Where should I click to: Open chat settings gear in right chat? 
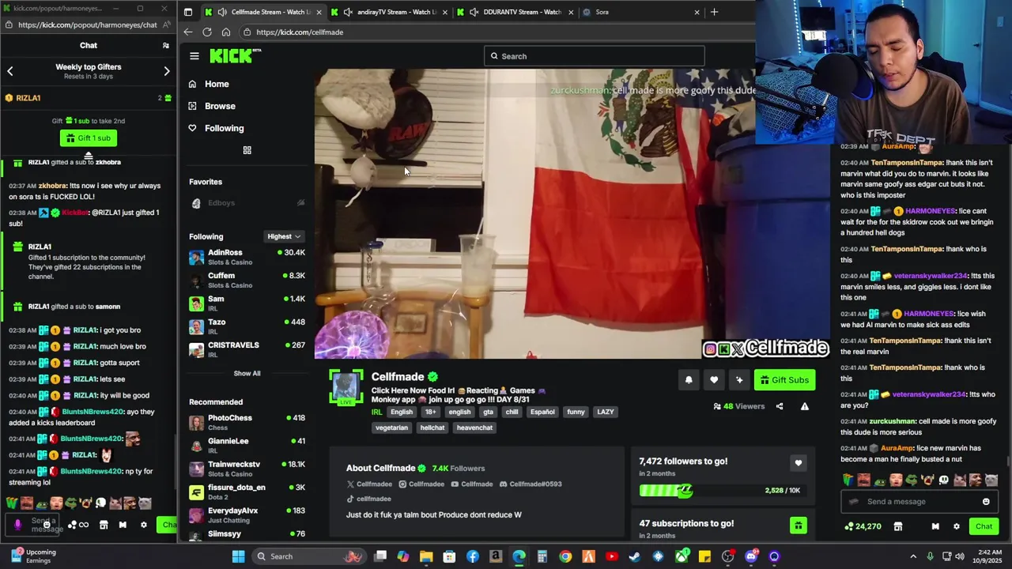coord(956,526)
